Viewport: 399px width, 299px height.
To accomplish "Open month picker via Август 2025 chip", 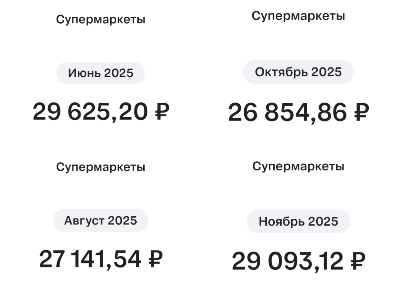I will [100, 220].
